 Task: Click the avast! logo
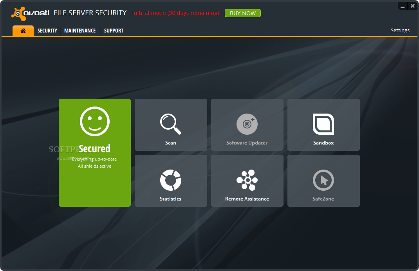[x=30, y=13]
